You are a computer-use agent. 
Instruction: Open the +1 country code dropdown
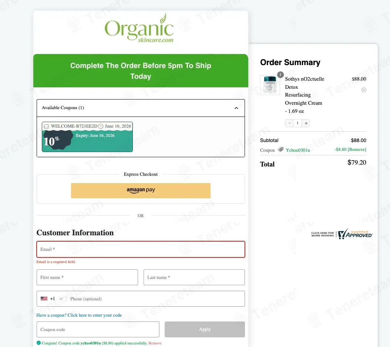click(x=52, y=299)
